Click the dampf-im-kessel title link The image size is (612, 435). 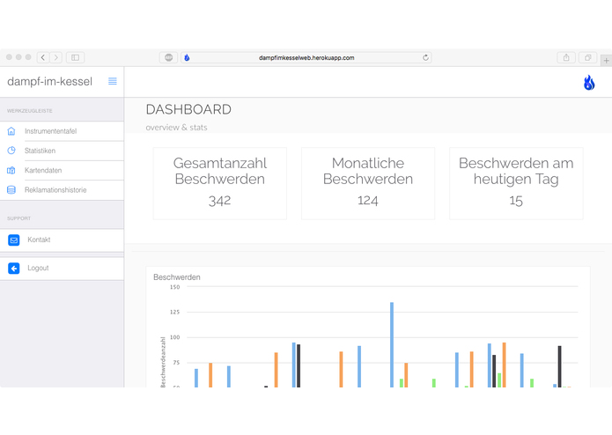pyautogui.click(x=49, y=82)
